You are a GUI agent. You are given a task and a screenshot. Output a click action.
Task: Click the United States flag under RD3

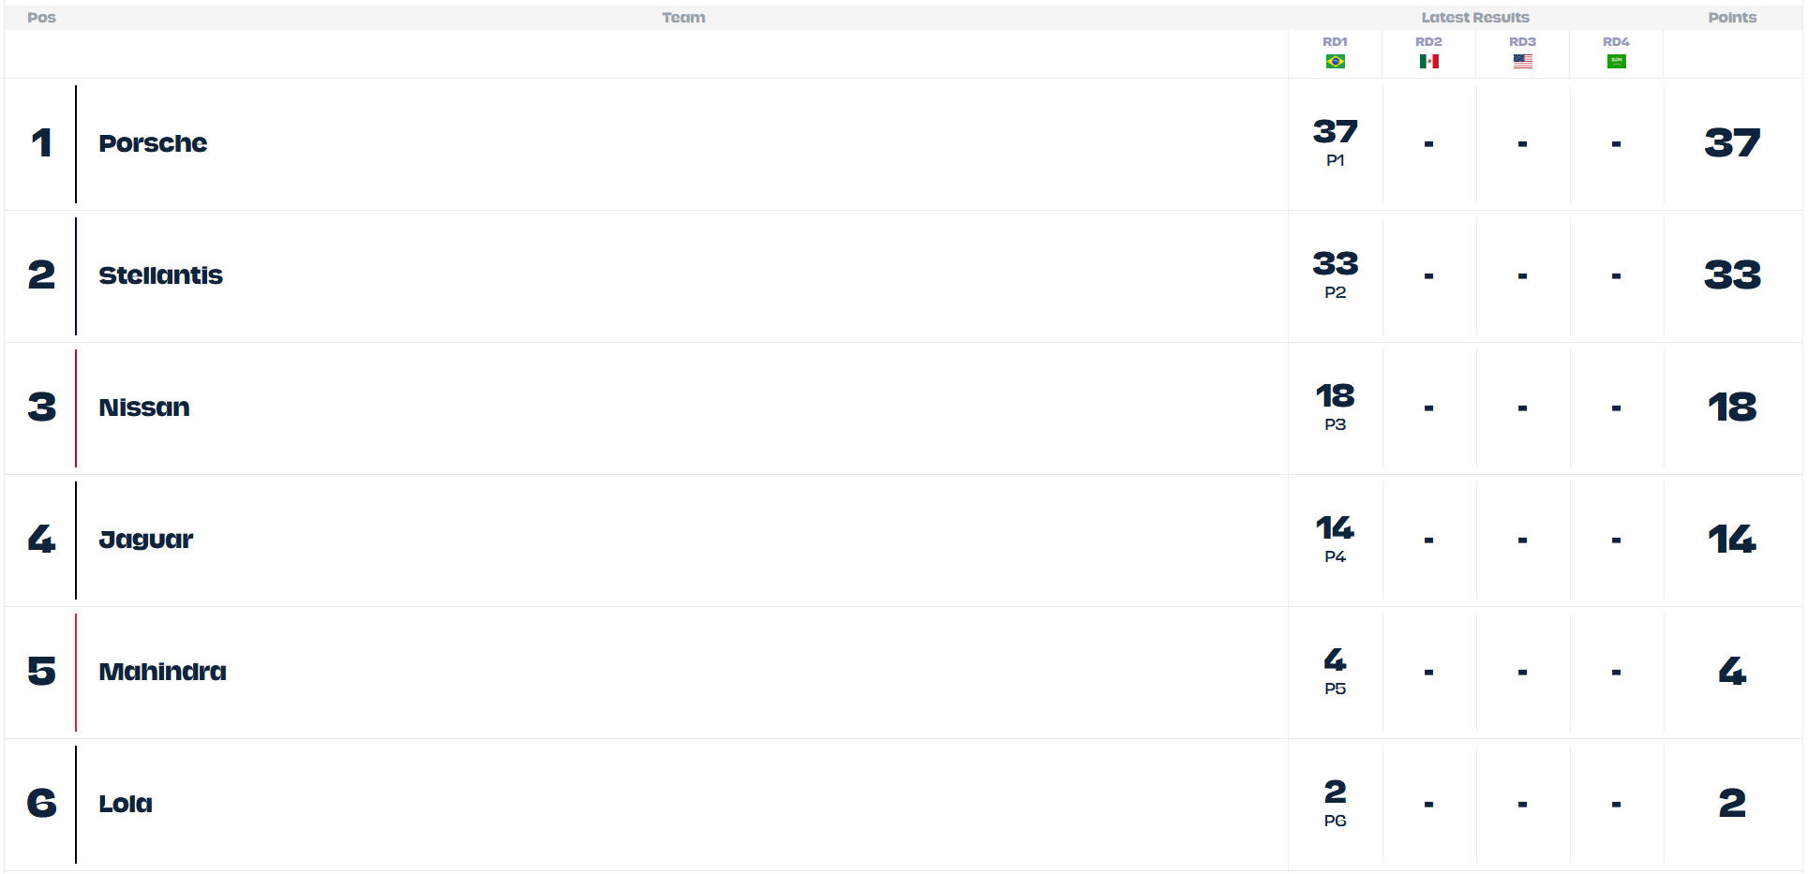tap(1522, 62)
